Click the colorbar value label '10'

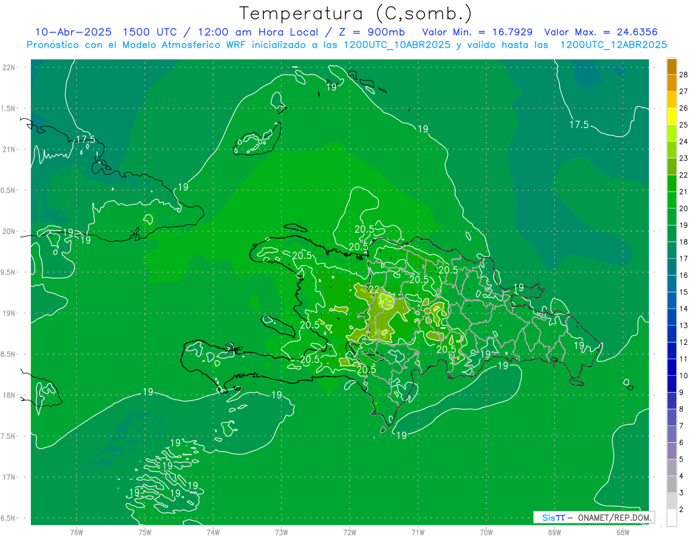pyautogui.click(x=684, y=376)
